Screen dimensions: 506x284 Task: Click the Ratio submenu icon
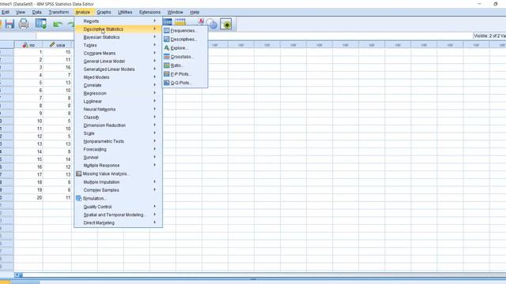pyautogui.click(x=167, y=65)
